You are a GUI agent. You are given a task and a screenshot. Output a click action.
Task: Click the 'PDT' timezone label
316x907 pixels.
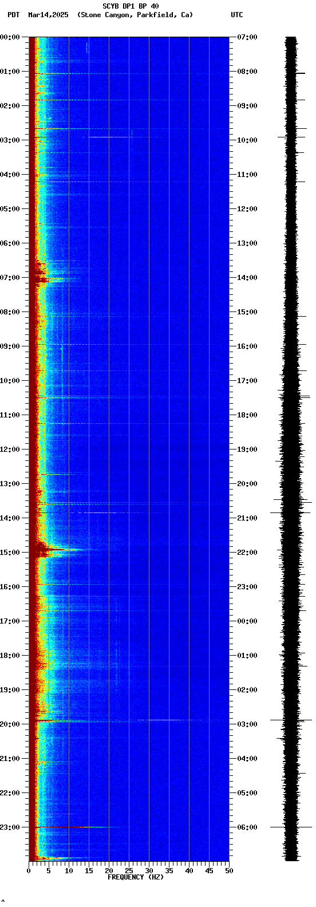[13, 15]
